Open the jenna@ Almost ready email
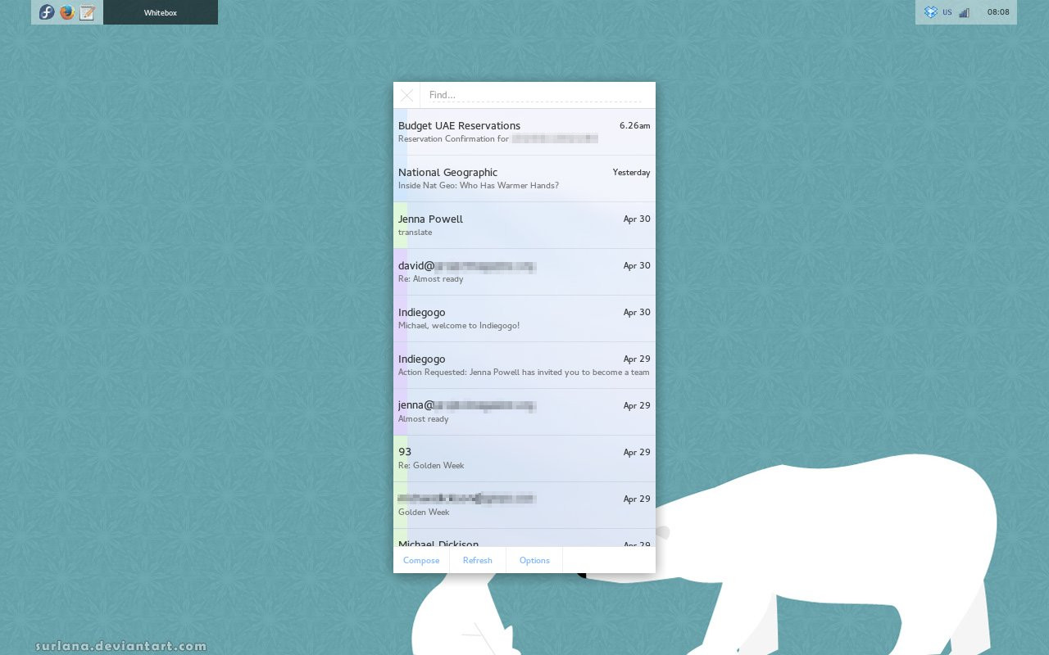The width and height of the screenshot is (1049, 655). point(524,412)
